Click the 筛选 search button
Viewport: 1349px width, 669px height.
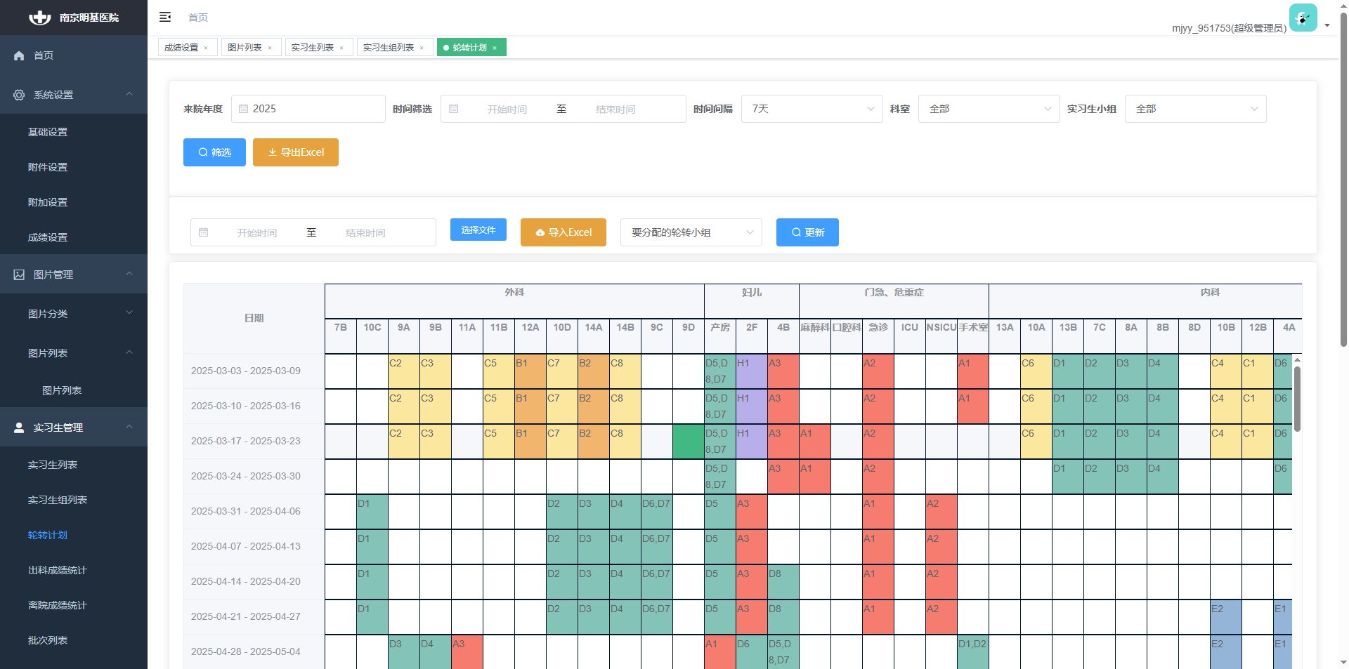pyautogui.click(x=214, y=152)
